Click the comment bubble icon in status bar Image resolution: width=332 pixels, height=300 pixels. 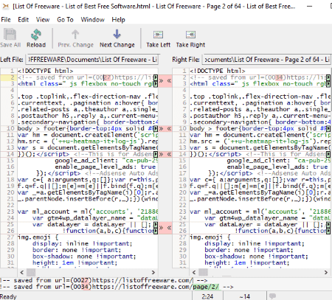(x=272, y=296)
